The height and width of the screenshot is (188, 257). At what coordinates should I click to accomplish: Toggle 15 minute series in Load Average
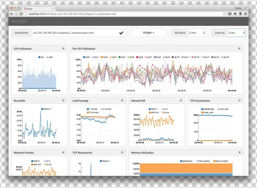93,113
